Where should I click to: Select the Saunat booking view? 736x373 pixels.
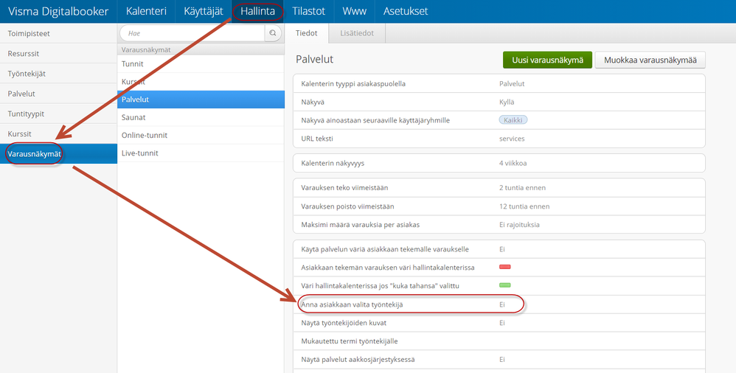tap(201, 117)
